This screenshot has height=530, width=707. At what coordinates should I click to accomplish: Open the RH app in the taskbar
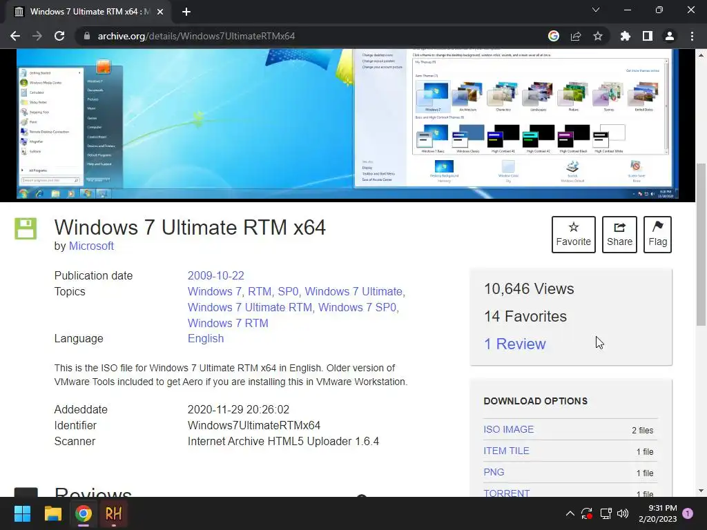pyautogui.click(x=114, y=513)
